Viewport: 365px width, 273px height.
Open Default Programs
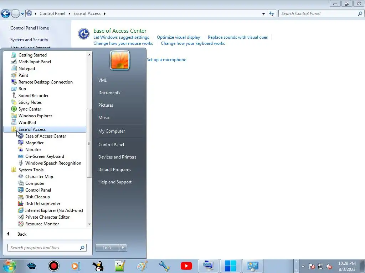tap(114, 170)
